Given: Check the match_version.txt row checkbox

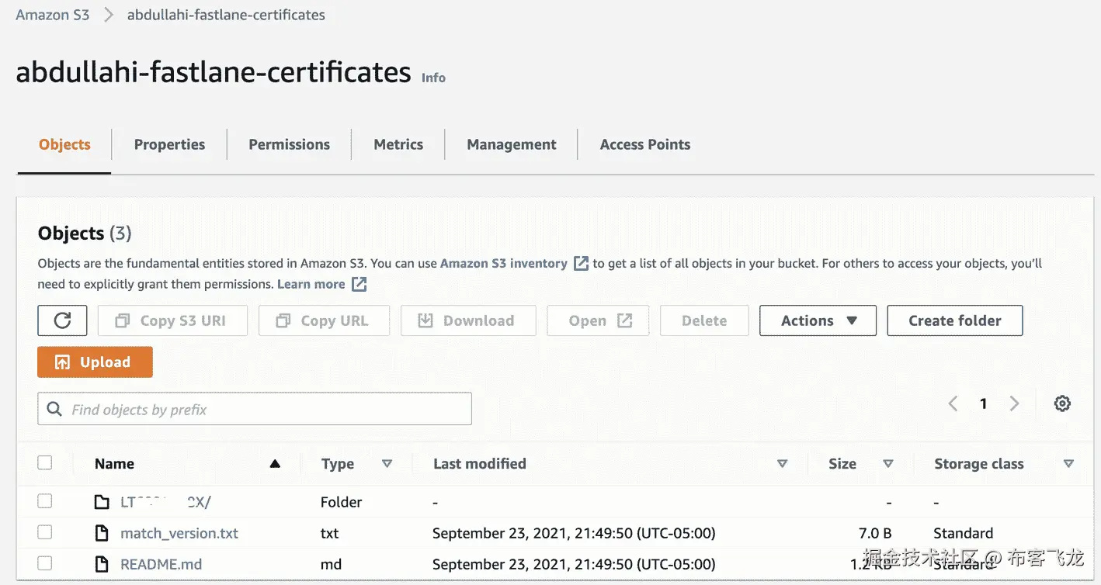Looking at the screenshot, I should click(x=45, y=532).
